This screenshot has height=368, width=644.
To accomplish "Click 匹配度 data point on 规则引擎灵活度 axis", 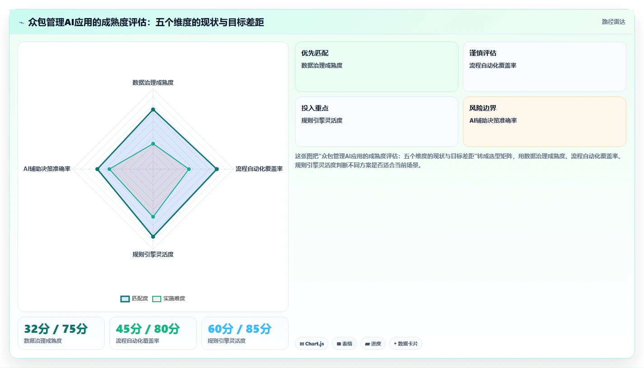I will point(153,236).
